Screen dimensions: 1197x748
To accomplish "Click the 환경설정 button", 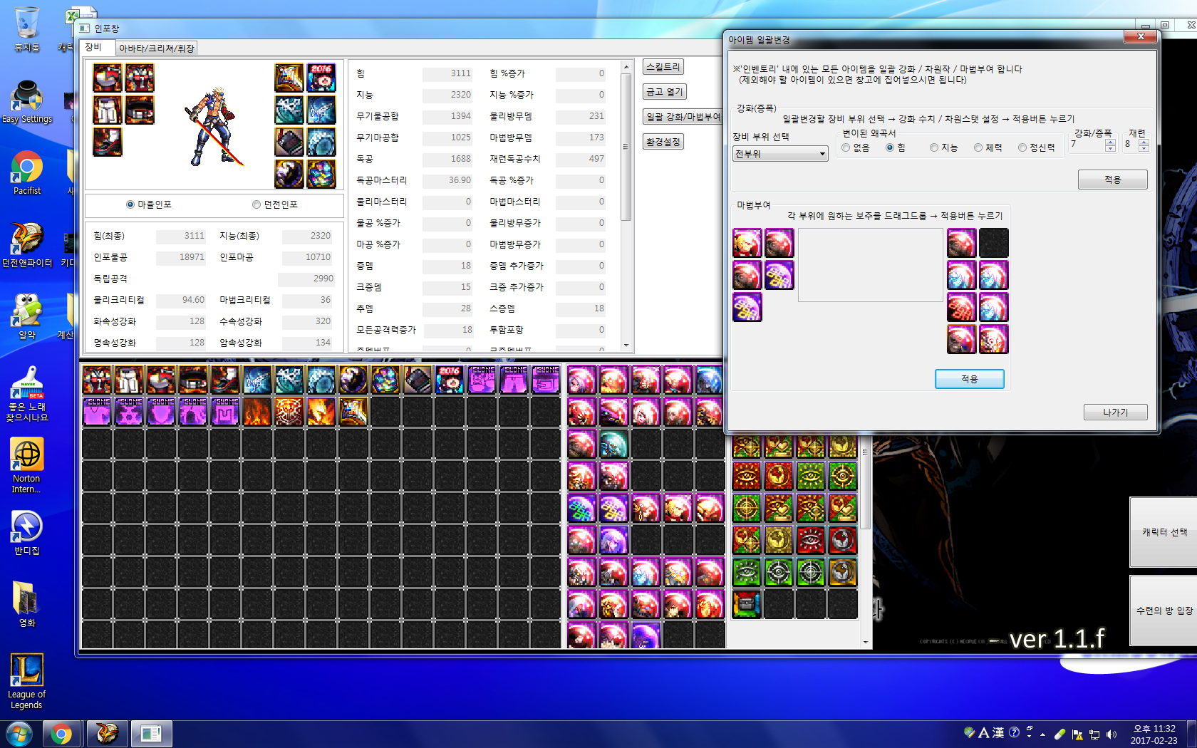I will coord(663,142).
